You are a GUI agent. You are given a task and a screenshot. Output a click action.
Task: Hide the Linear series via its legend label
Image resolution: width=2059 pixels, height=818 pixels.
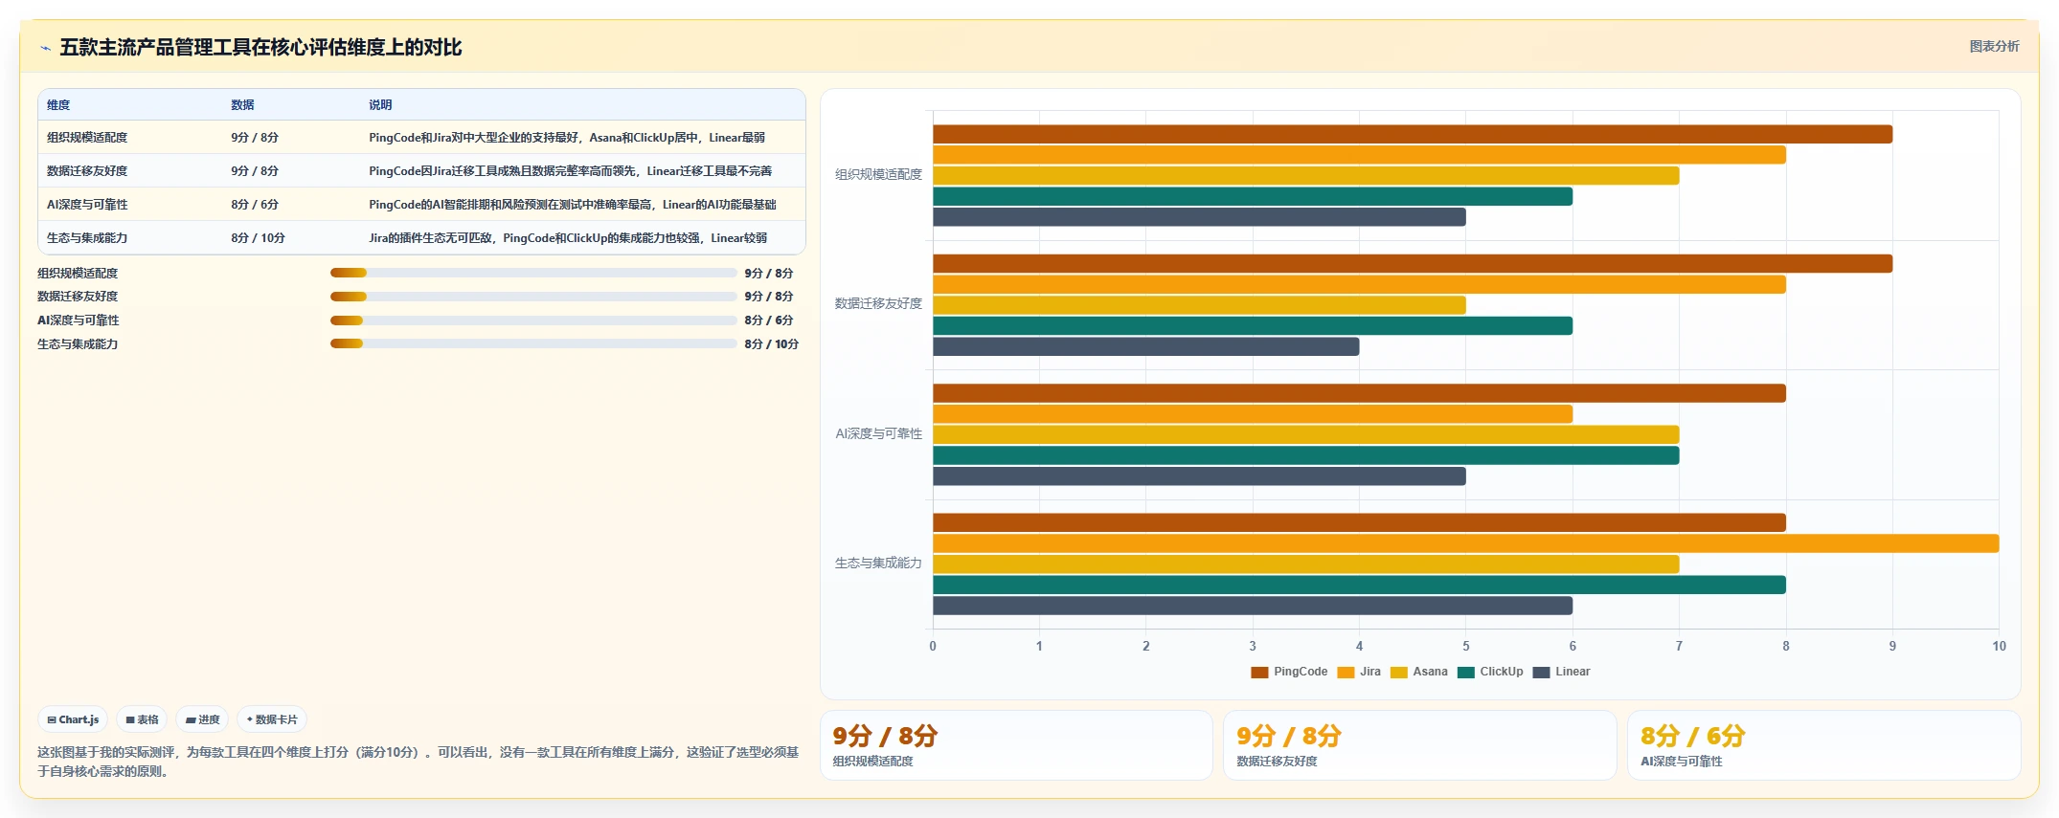(x=1573, y=672)
